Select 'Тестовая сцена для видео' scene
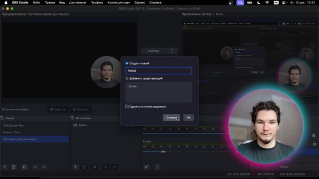319x179 pixels. pos(34,139)
